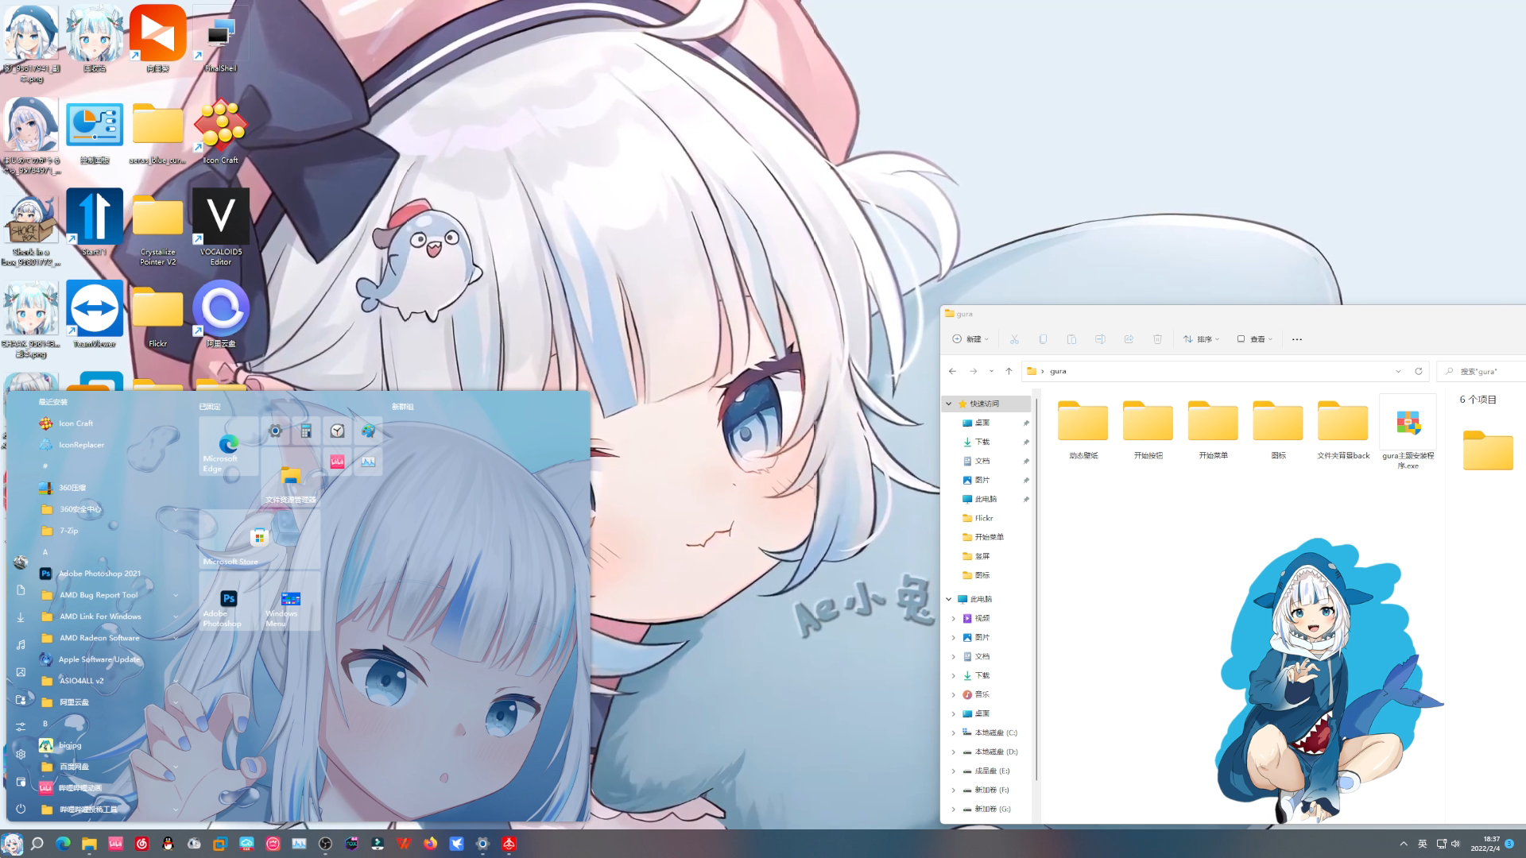
Task: Click the QQ penguin taskbar icon
Action: coord(168,844)
